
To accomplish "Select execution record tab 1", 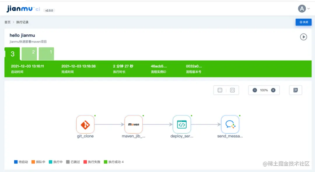I will pos(46,54).
